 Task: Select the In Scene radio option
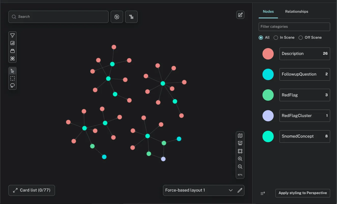tap(276, 38)
